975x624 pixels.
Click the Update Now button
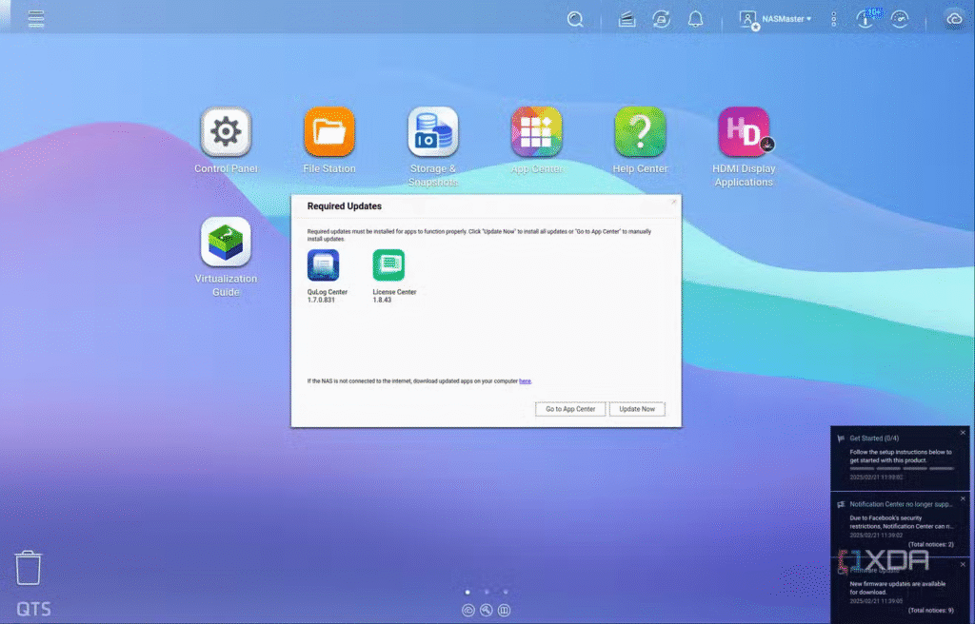(x=637, y=409)
